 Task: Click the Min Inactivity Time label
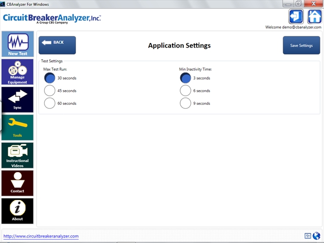pyautogui.click(x=195, y=69)
